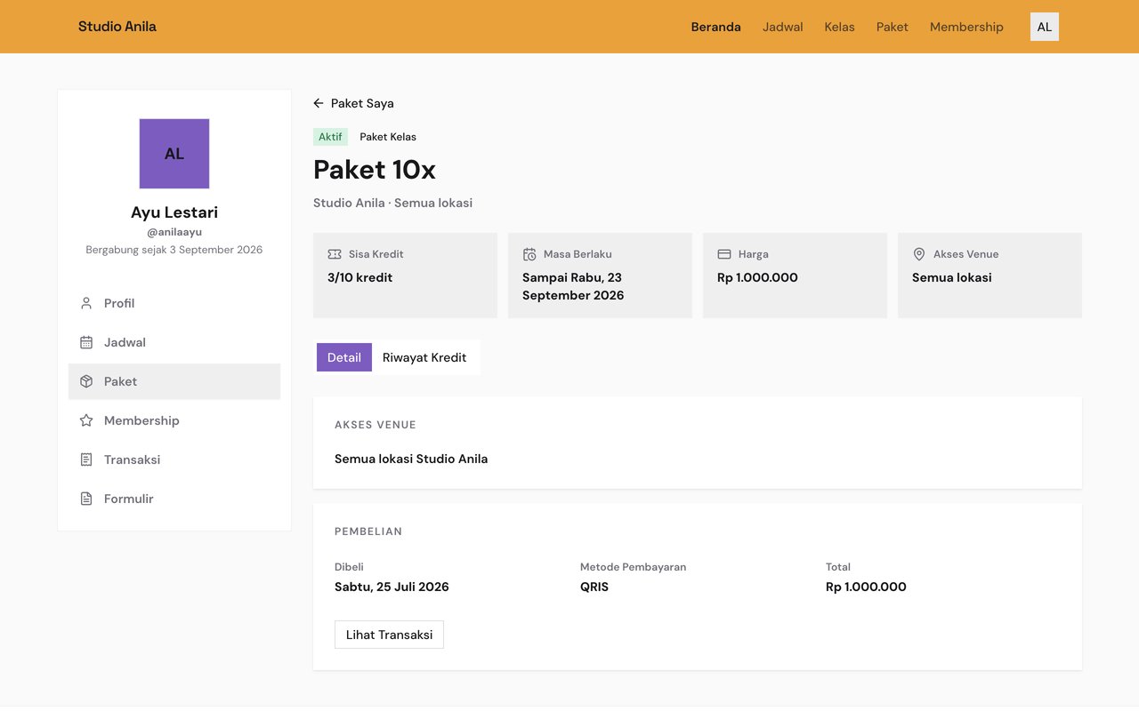
Task: Open the AL avatar menu in header
Action: pos(1045,27)
